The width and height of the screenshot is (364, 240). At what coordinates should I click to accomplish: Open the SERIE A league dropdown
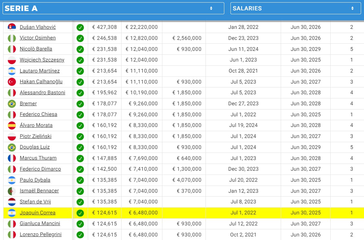pos(113,8)
